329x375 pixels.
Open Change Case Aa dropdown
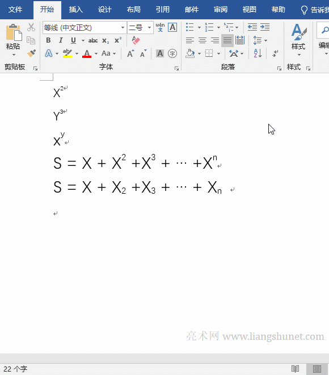[109, 53]
